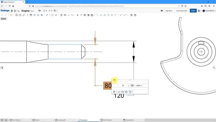Select the Table tool
Viewport: 216px width, 122px height.
tap(85, 15)
